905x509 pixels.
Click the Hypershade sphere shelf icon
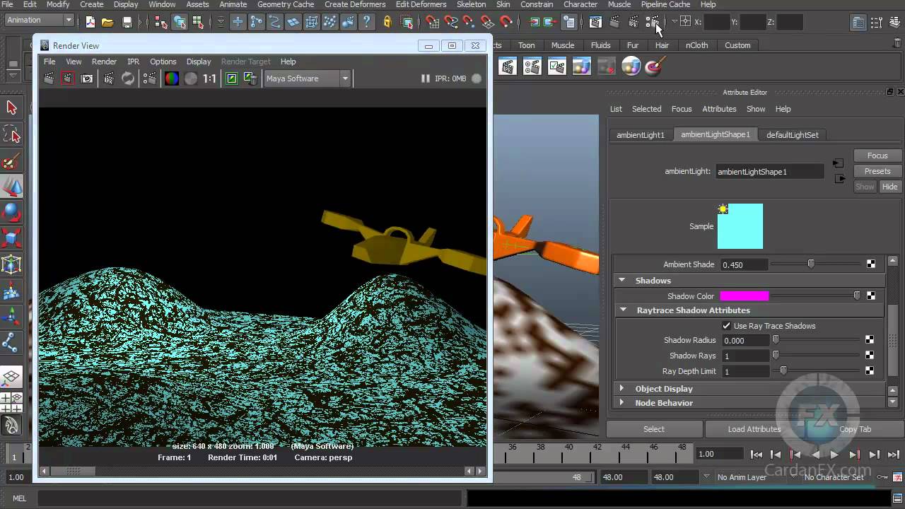point(631,67)
